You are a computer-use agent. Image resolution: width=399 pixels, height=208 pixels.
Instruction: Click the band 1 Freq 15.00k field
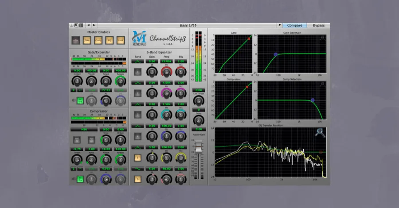[166, 62]
